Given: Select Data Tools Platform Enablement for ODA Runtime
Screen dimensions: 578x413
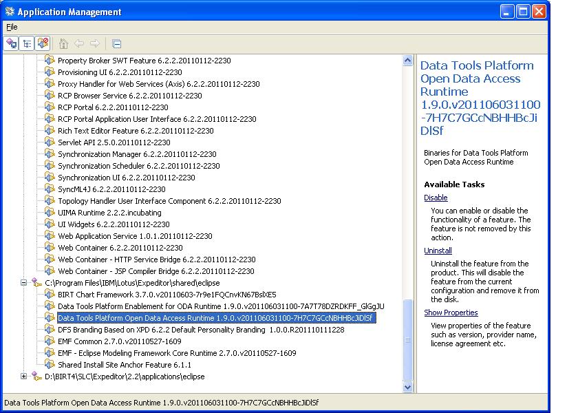Looking at the screenshot, I should (x=221, y=306).
